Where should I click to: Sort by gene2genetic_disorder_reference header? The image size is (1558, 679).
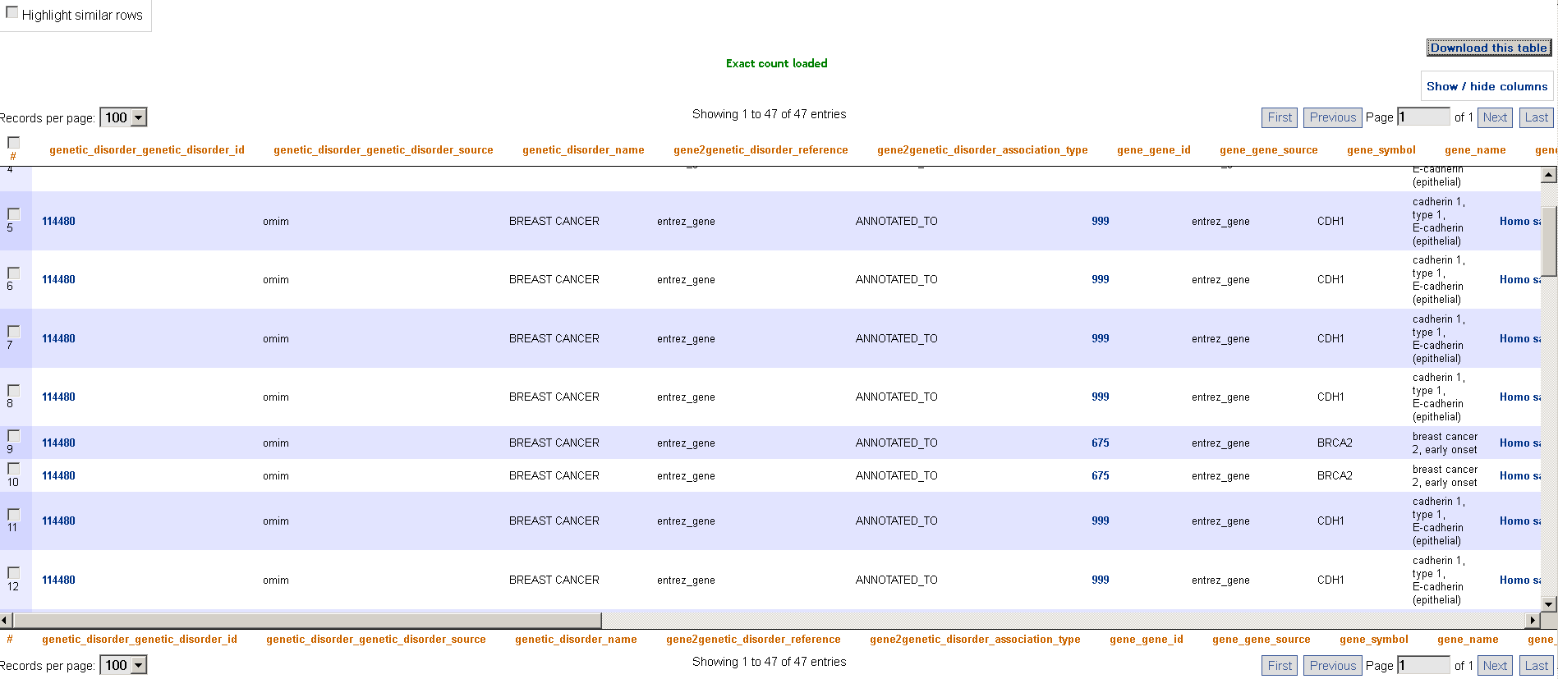(761, 150)
